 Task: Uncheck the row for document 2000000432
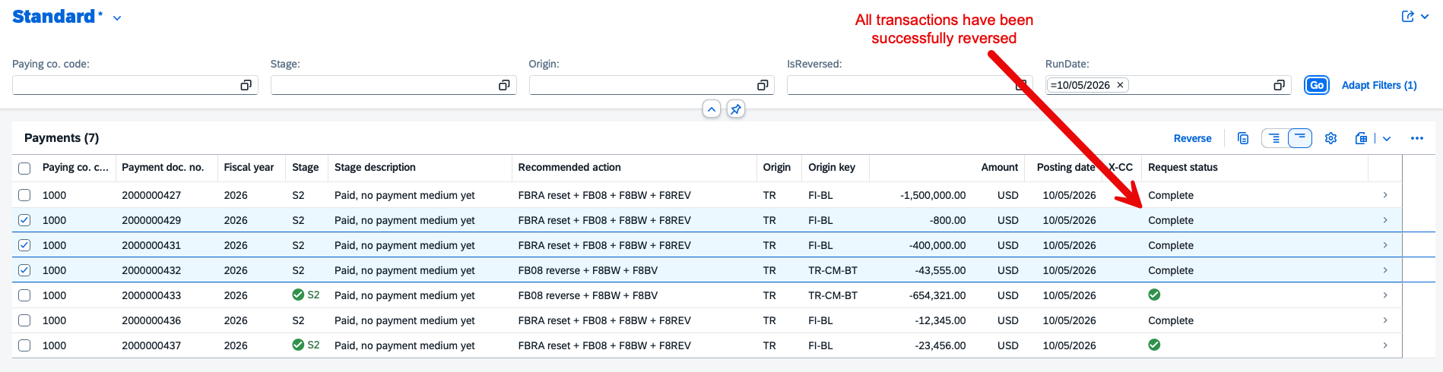(24, 270)
